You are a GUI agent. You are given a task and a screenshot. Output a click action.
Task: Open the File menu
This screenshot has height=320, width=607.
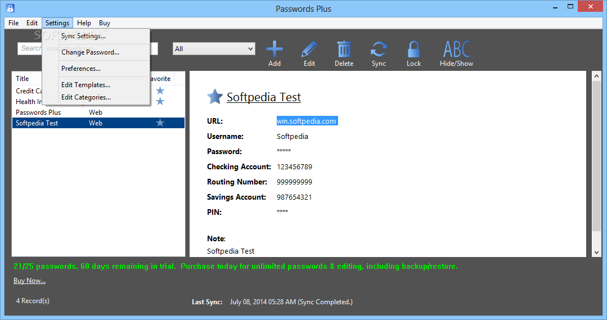[14, 23]
